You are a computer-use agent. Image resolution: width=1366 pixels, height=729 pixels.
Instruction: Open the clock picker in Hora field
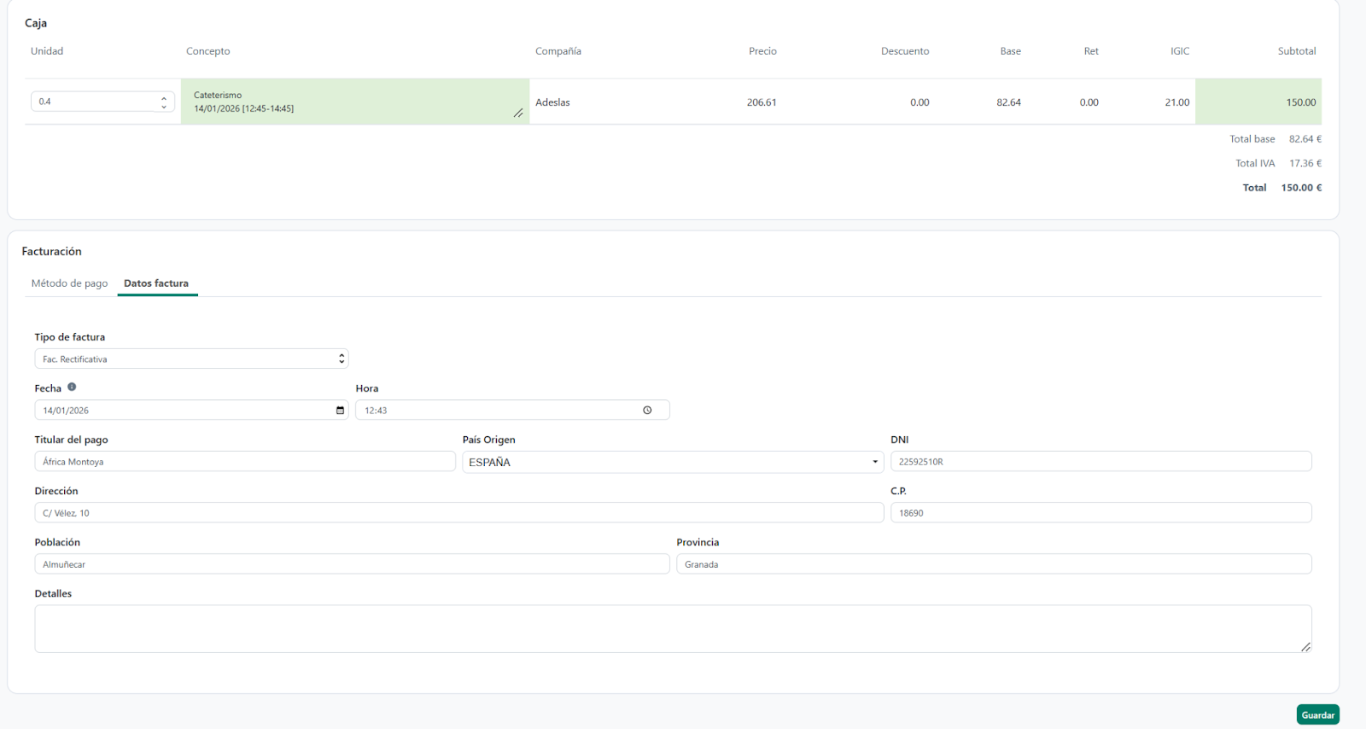click(647, 411)
